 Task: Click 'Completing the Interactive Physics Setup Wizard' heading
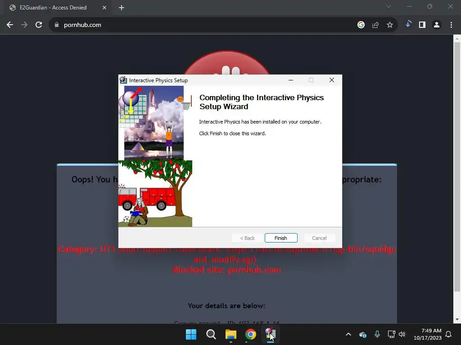pos(262,102)
